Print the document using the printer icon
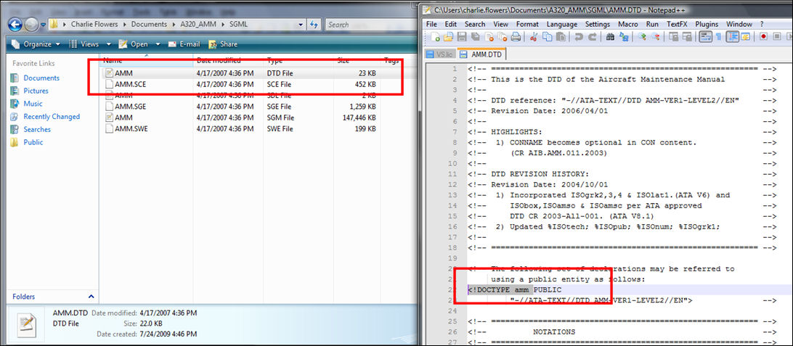Screen dimensions: 793x346 point(516,37)
